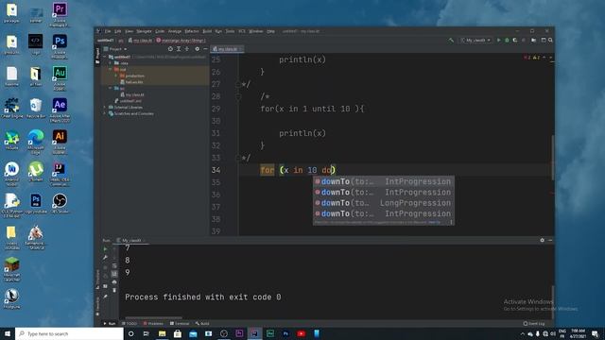Open the Build menu
The image size is (605, 340).
point(207,31)
